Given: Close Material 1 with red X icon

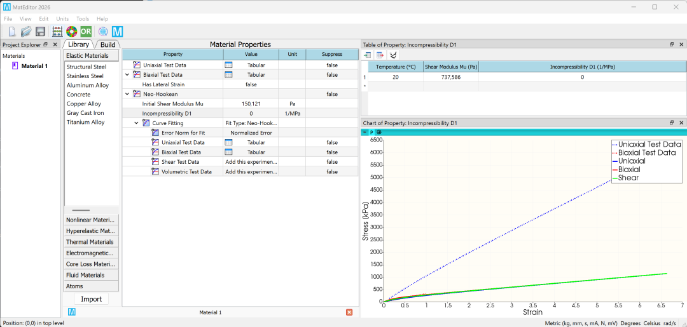Looking at the screenshot, I should (x=349, y=312).
